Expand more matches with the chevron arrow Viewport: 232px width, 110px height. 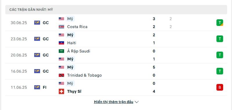tap(137, 102)
